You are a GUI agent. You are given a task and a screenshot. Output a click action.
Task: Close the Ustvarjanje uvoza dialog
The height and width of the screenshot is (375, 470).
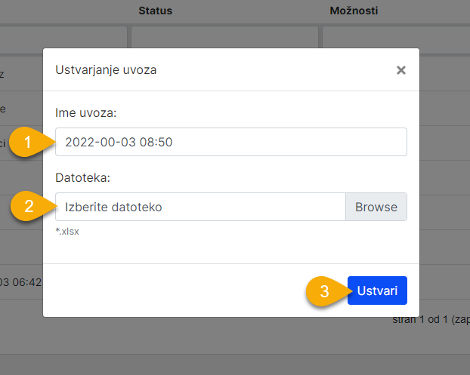tap(400, 70)
